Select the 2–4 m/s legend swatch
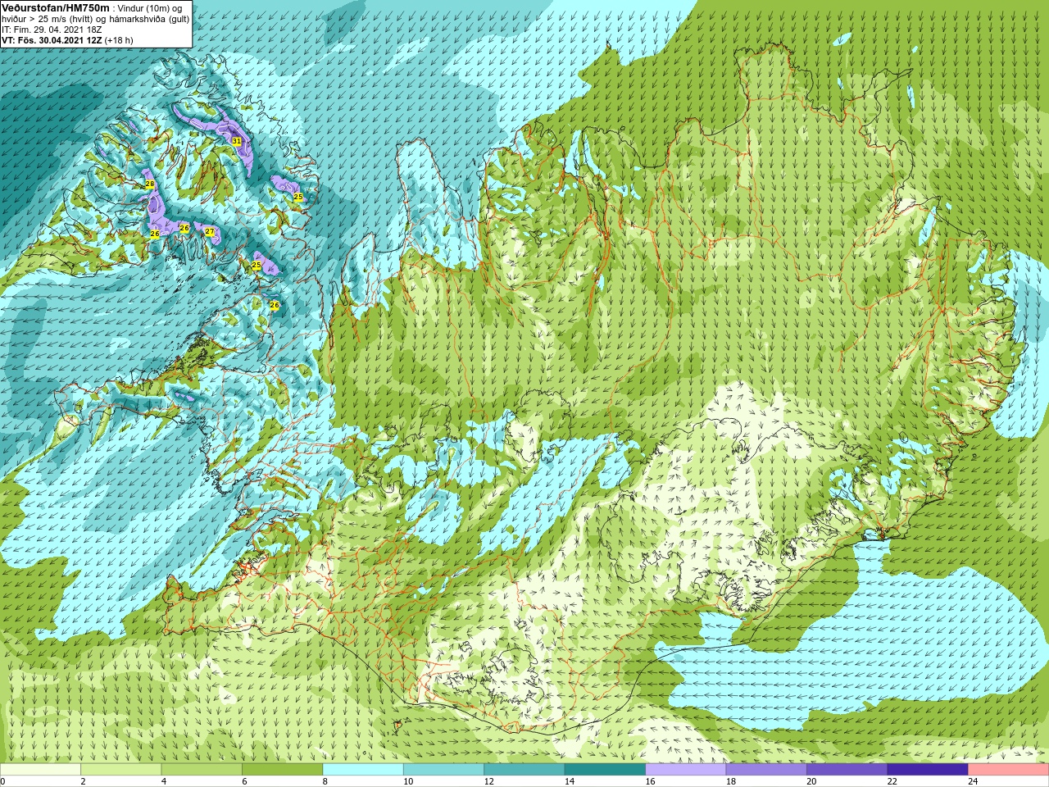The height and width of the screenshot is (787, 1049). [x=120, y=770]
